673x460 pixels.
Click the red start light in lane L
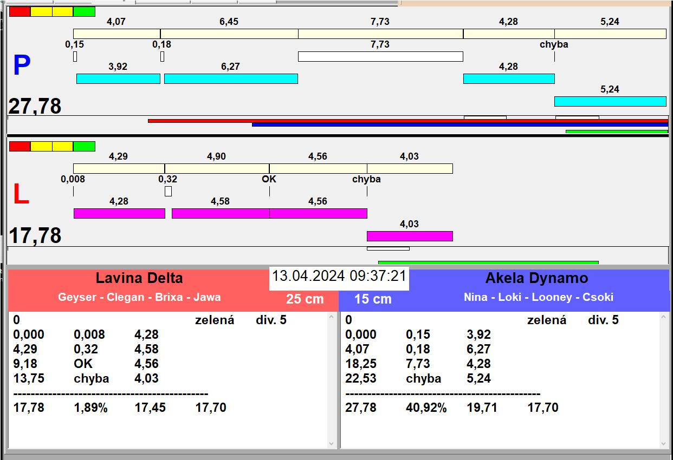point(20,146)
